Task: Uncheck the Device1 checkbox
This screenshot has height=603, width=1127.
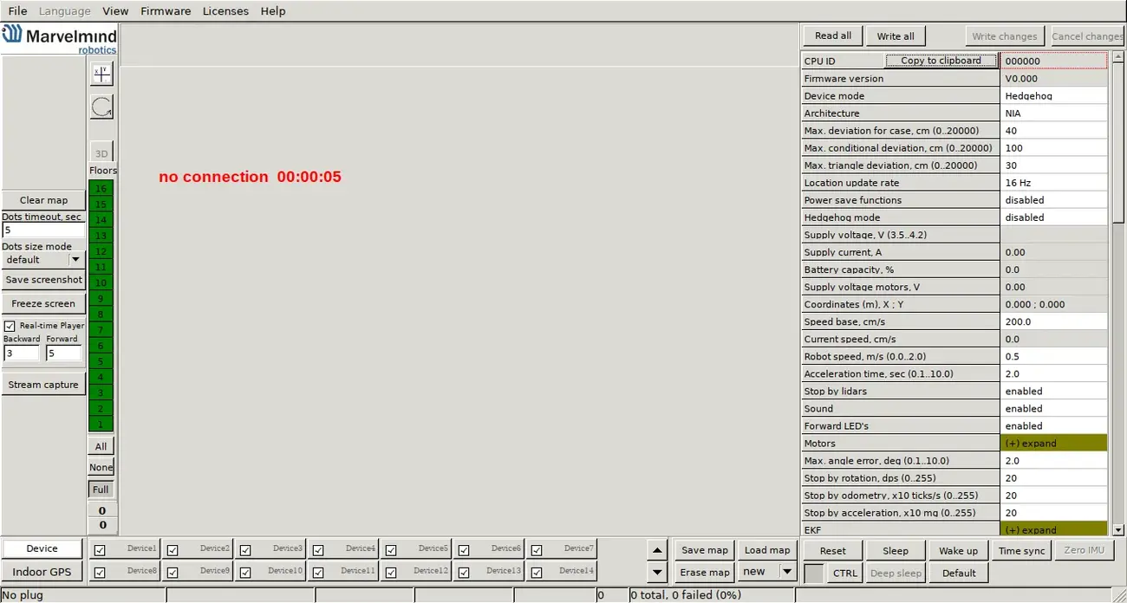Action: pos(100,550)
